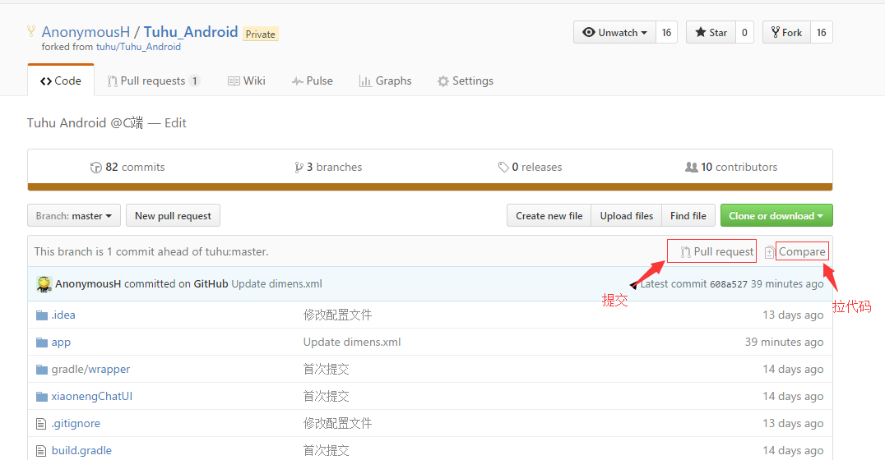Open the Wiki tab
This screenshot has width=885, height=460.
click(x=247, y=80)
